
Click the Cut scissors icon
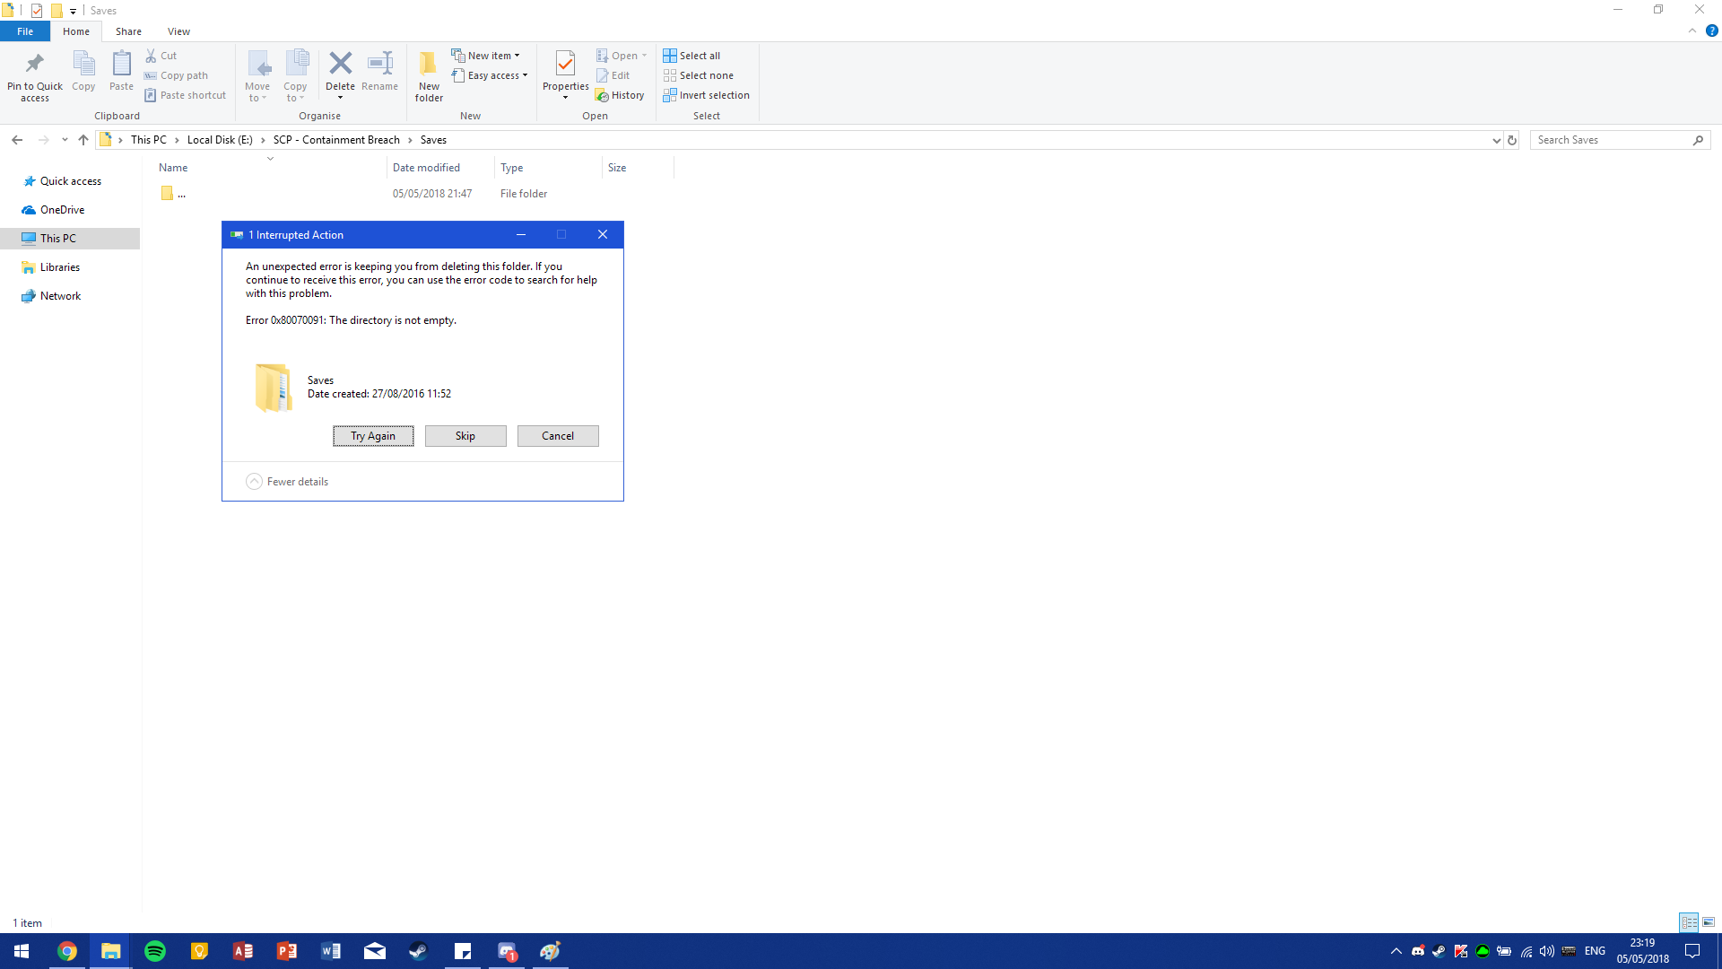(151, 56)
